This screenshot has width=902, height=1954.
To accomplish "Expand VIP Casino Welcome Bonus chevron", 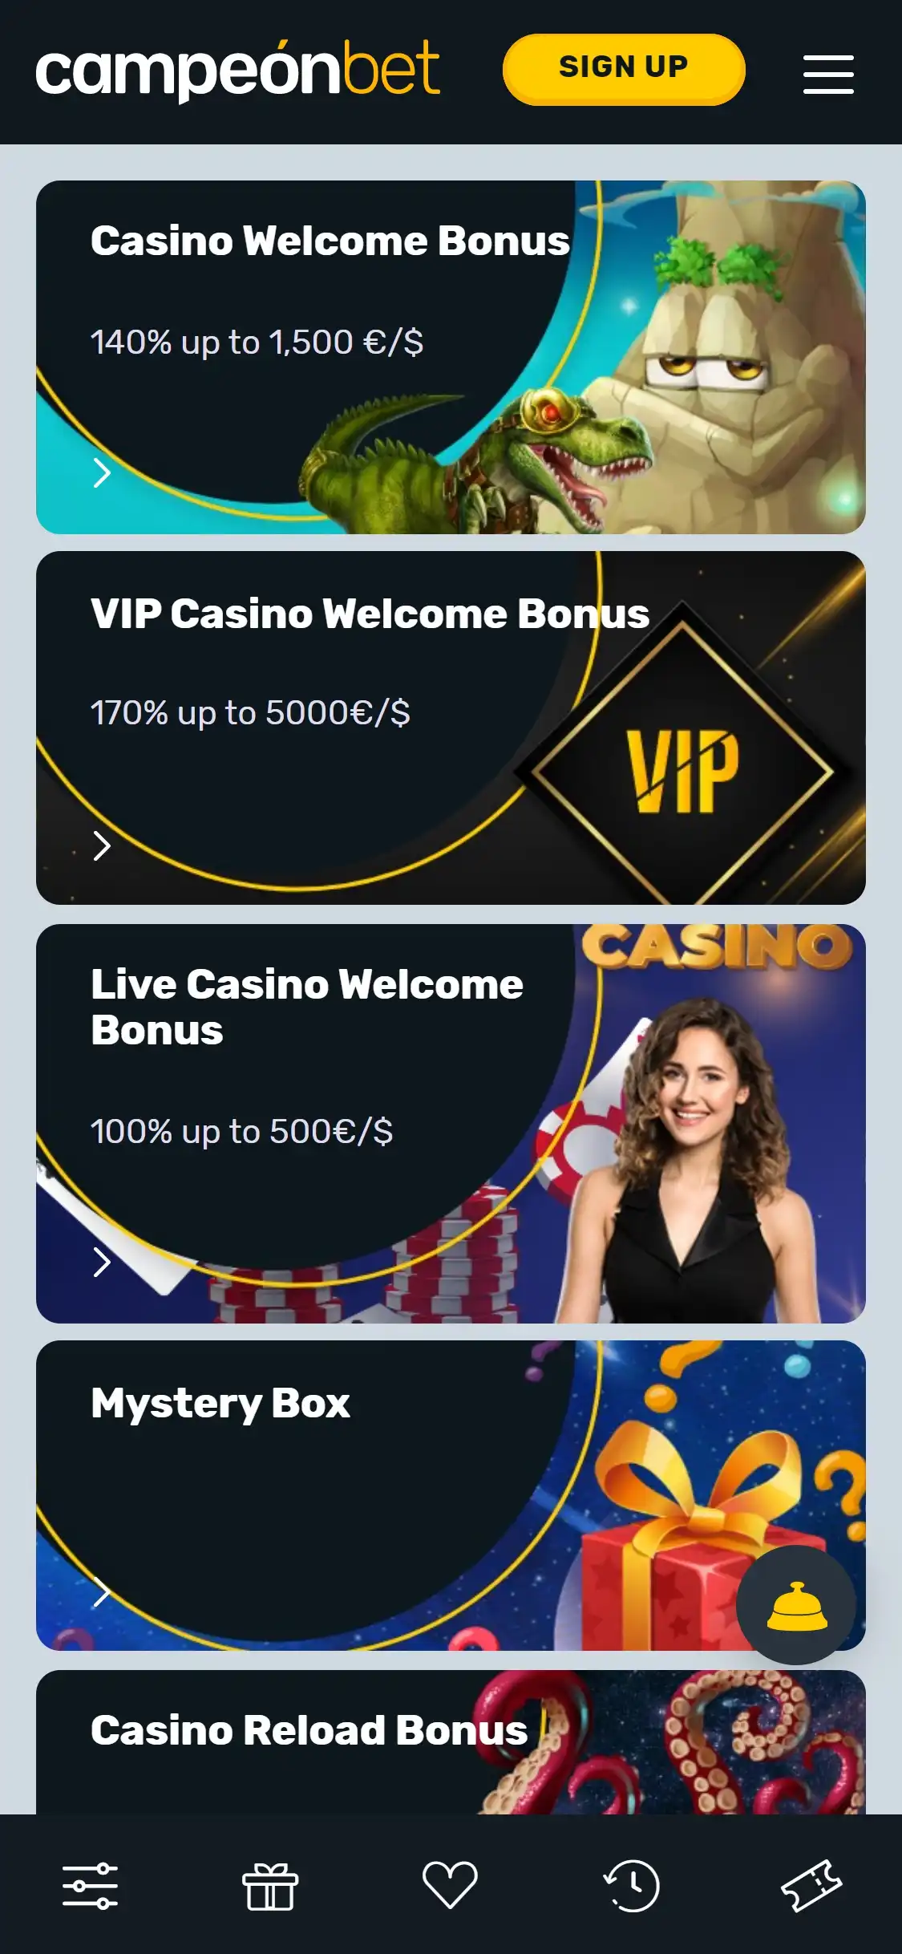I will click(102, 845).
